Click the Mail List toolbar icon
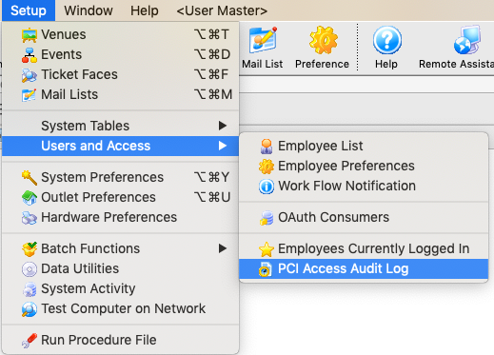The image size is (494, 355). coord(263,41)
